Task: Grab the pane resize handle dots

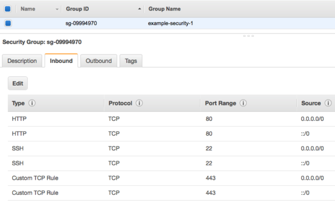Action: [x=248, y=36]
